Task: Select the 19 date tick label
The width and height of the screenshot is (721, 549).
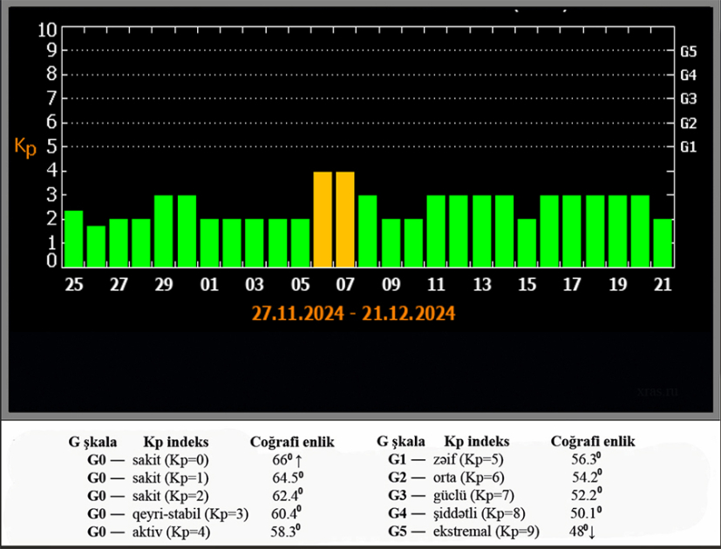Action: coord(617,284)
